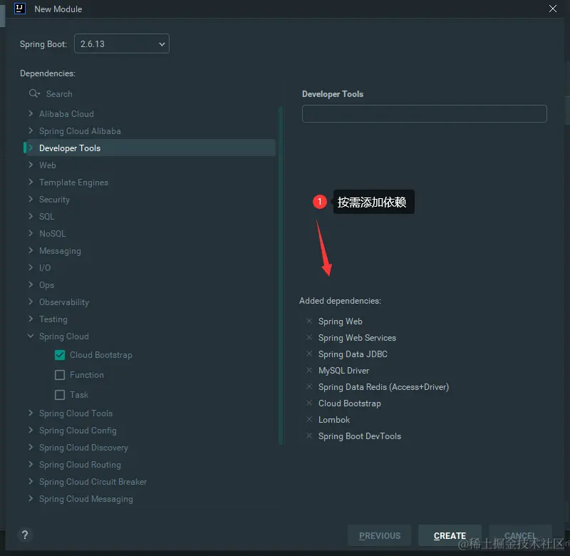Expand the I/O category

pos(31,267)
